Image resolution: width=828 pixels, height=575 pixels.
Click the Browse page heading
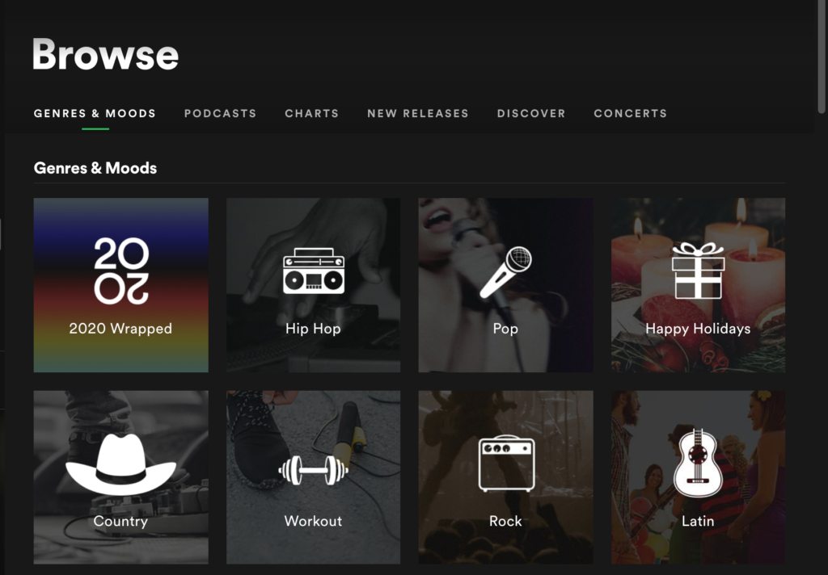[106, 54]
